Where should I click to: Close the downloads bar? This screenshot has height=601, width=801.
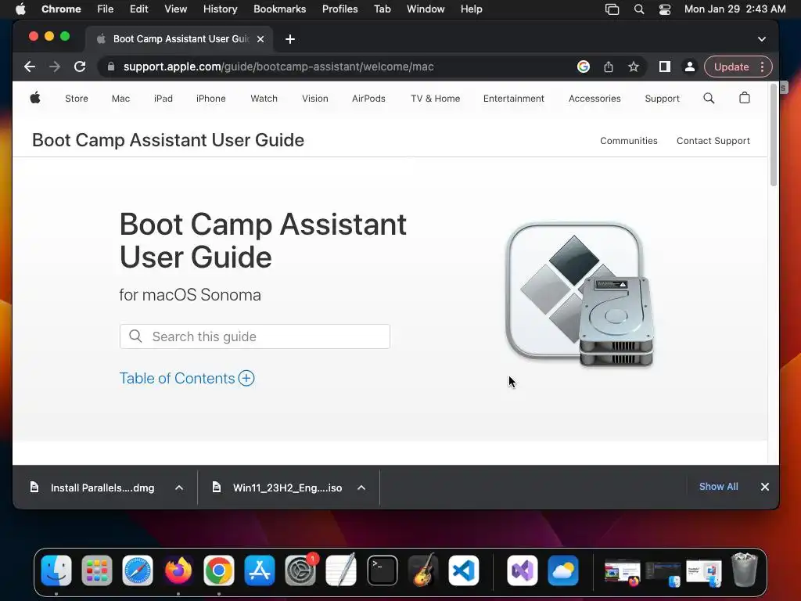tap(765, 487)
